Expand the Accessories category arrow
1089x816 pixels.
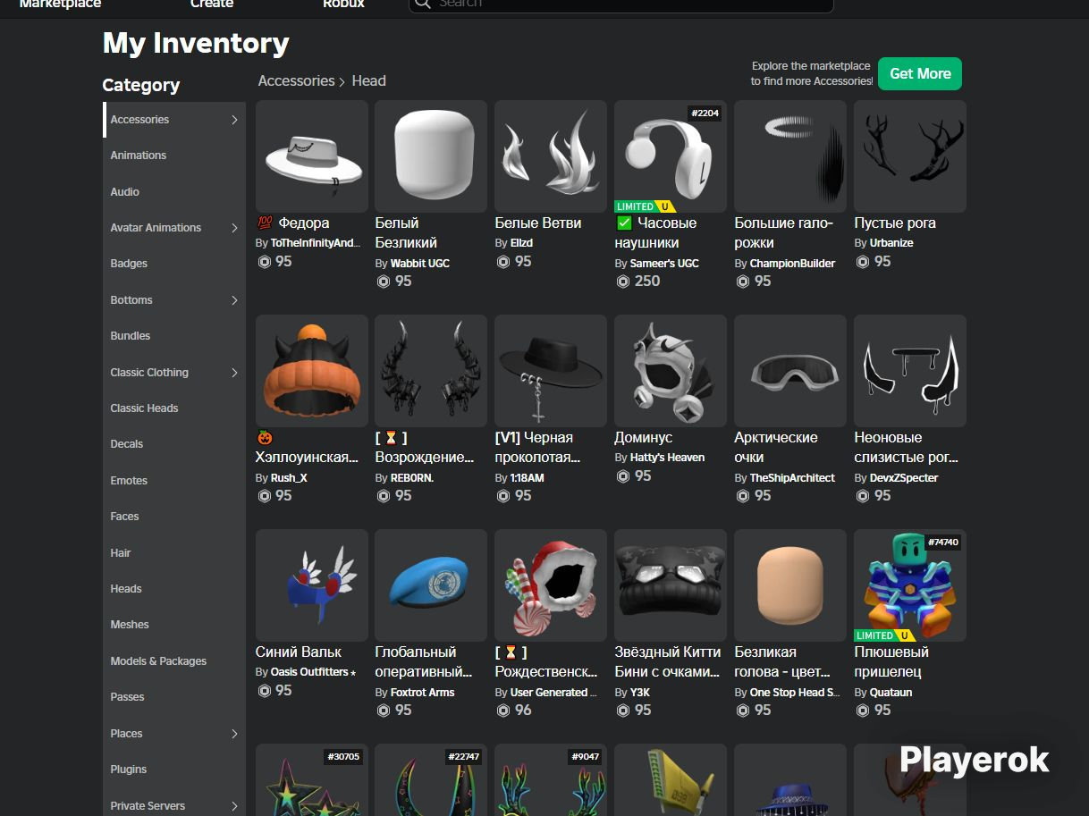[x=234, y=120]
